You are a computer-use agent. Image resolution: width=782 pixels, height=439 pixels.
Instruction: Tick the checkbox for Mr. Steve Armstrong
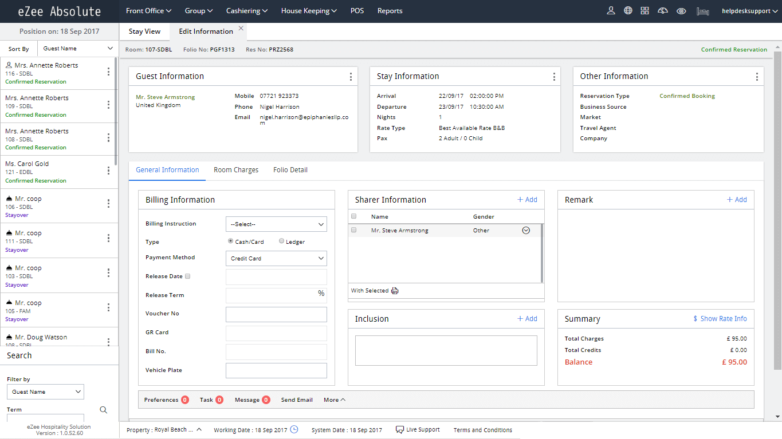coord(353,230)
